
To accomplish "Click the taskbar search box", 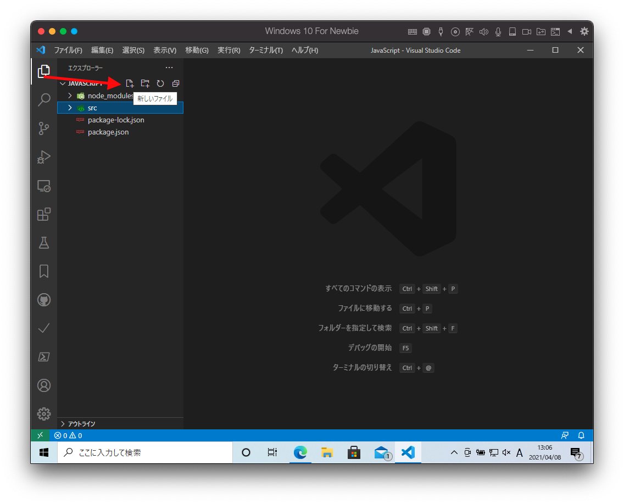I will tap(145, 453).
